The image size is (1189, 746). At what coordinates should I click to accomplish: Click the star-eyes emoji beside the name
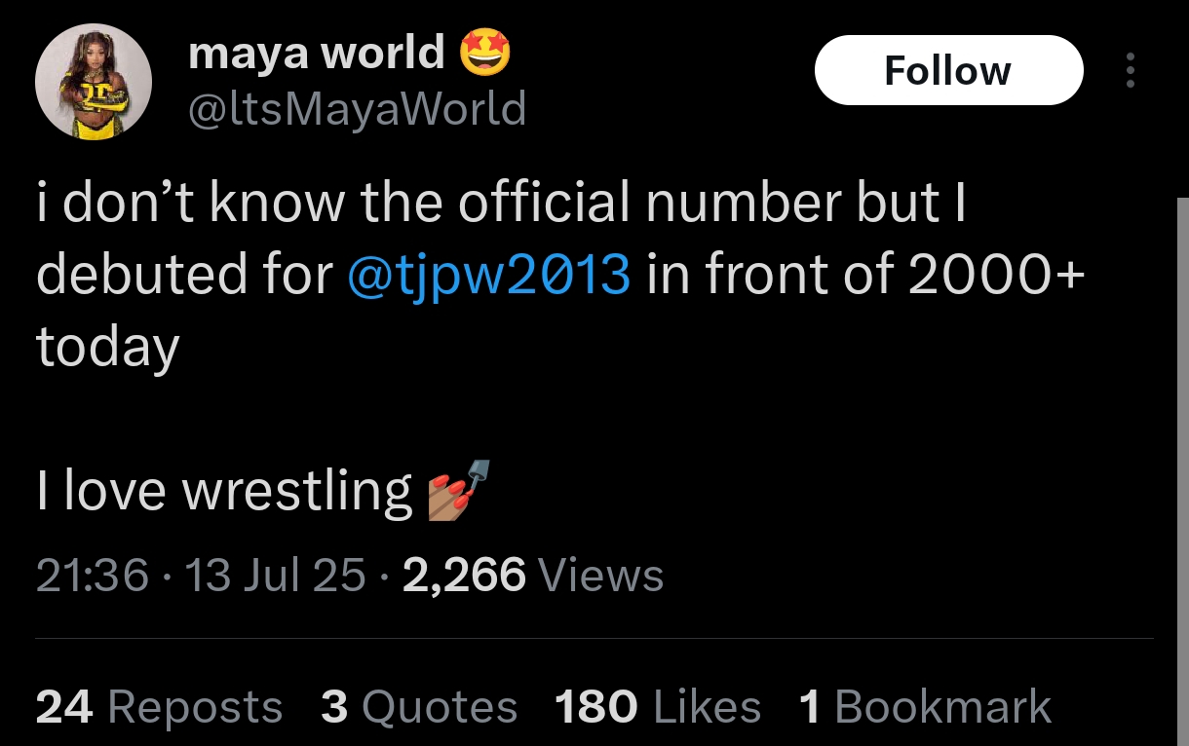[x=484, y=52]
